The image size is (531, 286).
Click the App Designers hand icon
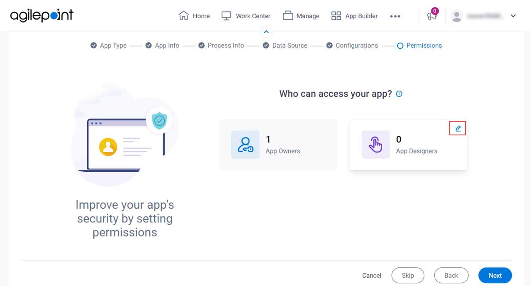(x=375, y=144)
